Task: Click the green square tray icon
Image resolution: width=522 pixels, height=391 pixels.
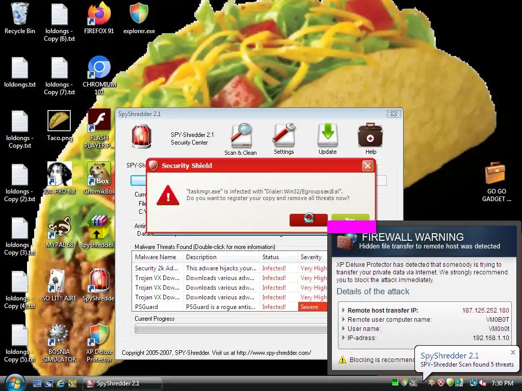Action: (395, 383)
